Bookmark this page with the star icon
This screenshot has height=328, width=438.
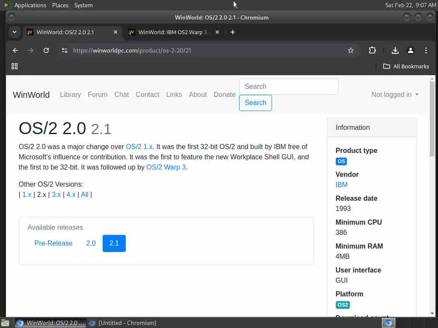pos(351,50)
